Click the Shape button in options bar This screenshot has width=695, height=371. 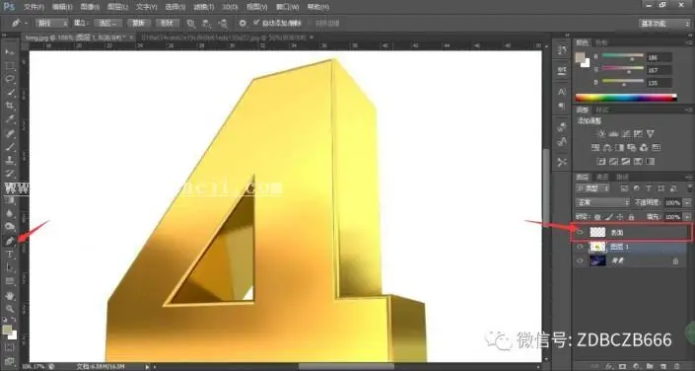click(x=168, y=23)
